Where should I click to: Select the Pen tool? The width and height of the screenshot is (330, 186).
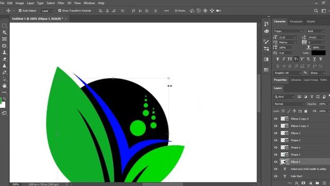point(4,72)
